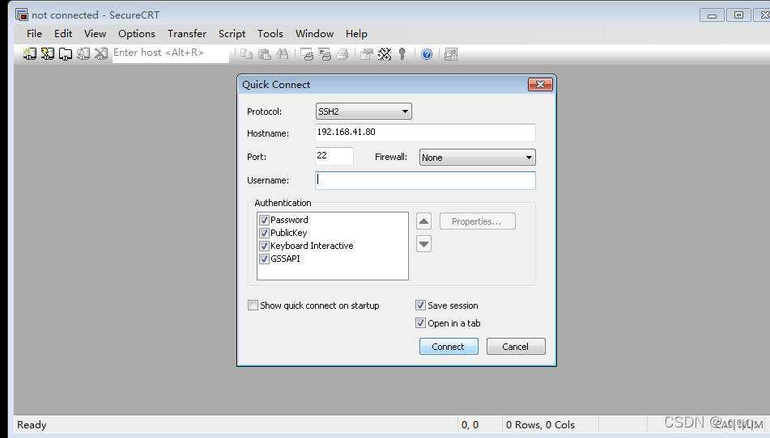
Task: Open the Window menu
Action: coord(314,34)
